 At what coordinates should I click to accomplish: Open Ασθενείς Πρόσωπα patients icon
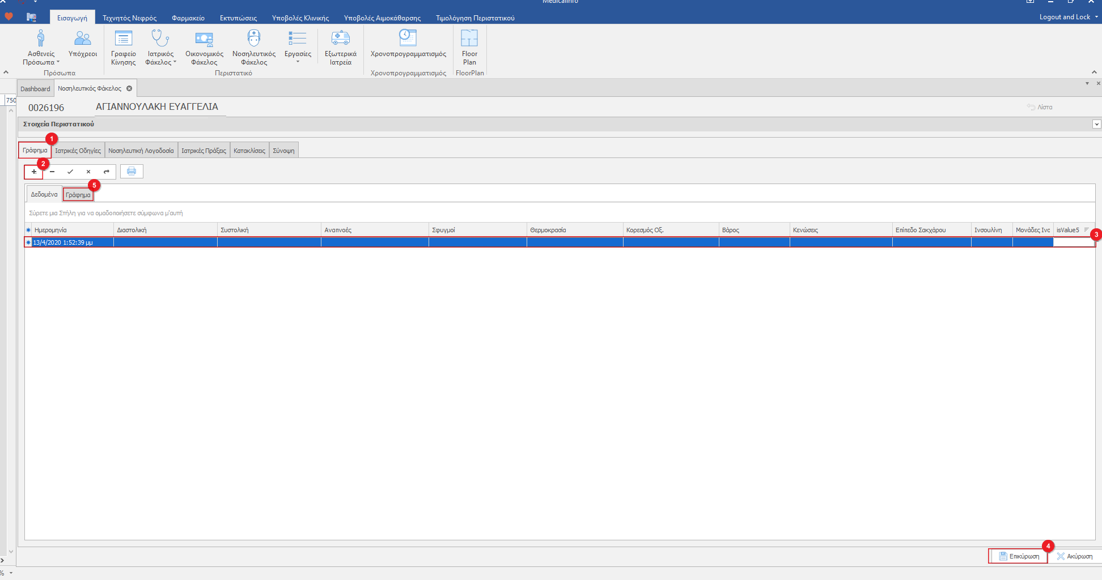[x=41, y=40]
